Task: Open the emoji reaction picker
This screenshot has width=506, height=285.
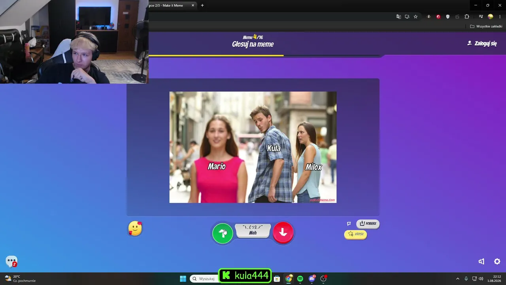Action: point(135,228)
